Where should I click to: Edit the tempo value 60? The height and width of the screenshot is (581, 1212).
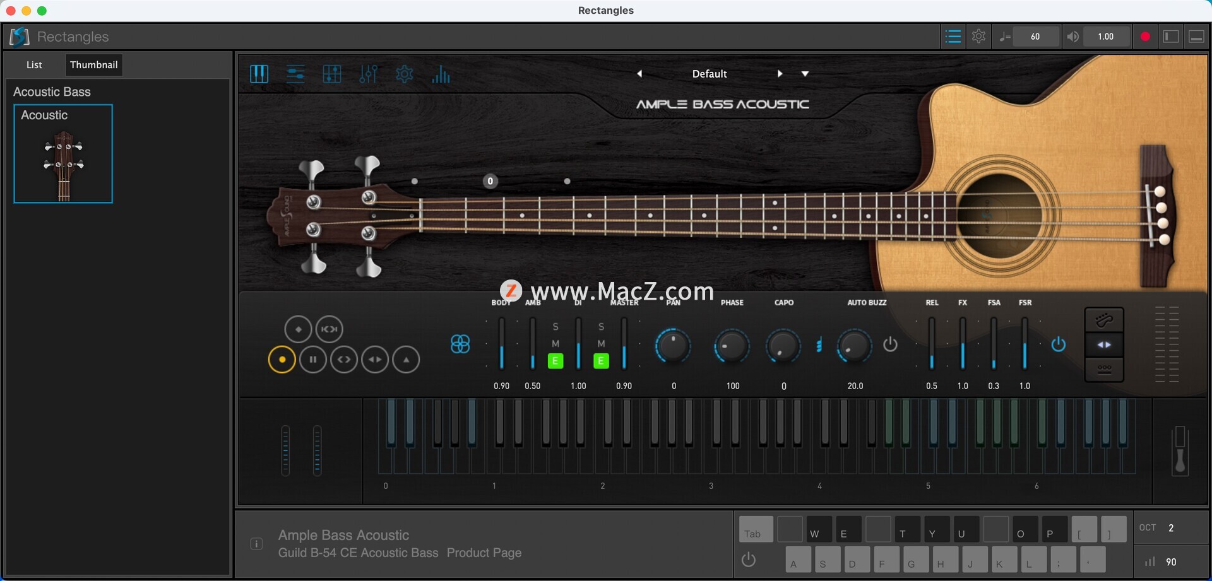click(1035, 37)
